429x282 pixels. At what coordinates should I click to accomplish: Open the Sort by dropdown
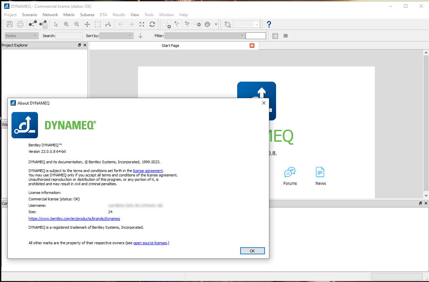pyautogui.click(x=116, y=36)
